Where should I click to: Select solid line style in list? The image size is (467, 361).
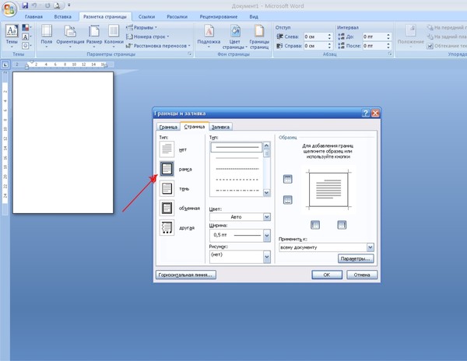(x=237, y=147)
